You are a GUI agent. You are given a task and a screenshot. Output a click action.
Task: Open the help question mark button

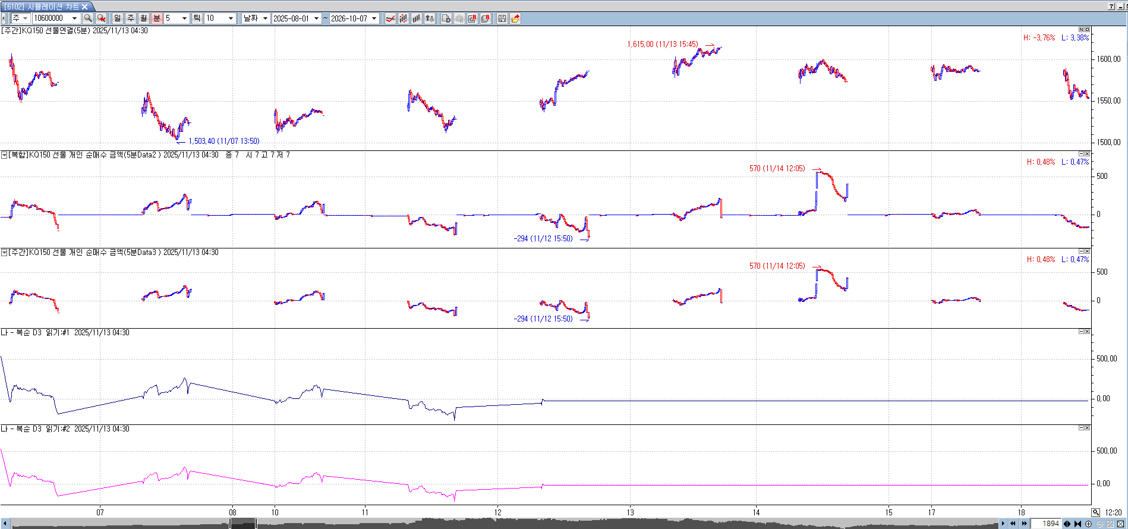[1111, 7]
